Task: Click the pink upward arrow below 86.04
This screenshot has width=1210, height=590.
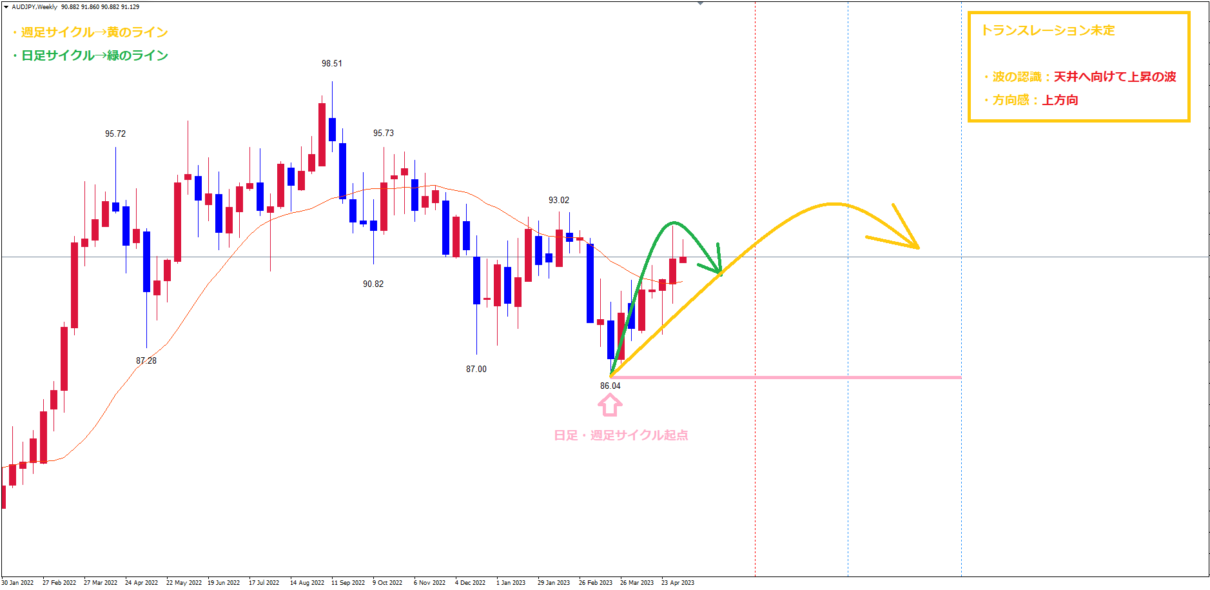Action: pos(610,405)
